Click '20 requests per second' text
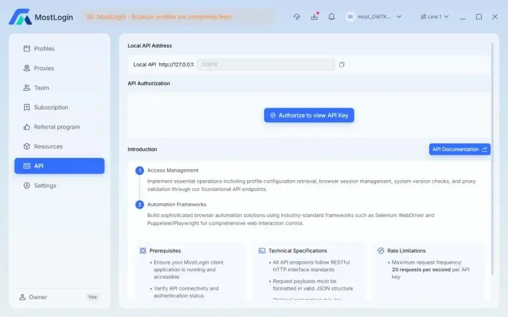This screenshot has height=317, width=508. tap(421, 269)
